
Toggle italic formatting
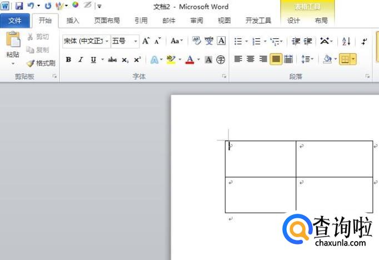coord(81,60)
